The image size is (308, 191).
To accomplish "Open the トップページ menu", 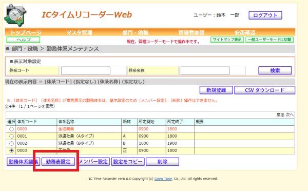I will tap(26, 32).
